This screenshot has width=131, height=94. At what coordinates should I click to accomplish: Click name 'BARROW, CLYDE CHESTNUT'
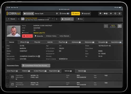coord(43,26)
